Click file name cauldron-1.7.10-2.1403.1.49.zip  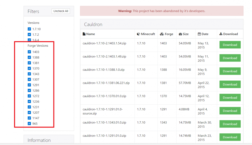(x=104, y=56)
